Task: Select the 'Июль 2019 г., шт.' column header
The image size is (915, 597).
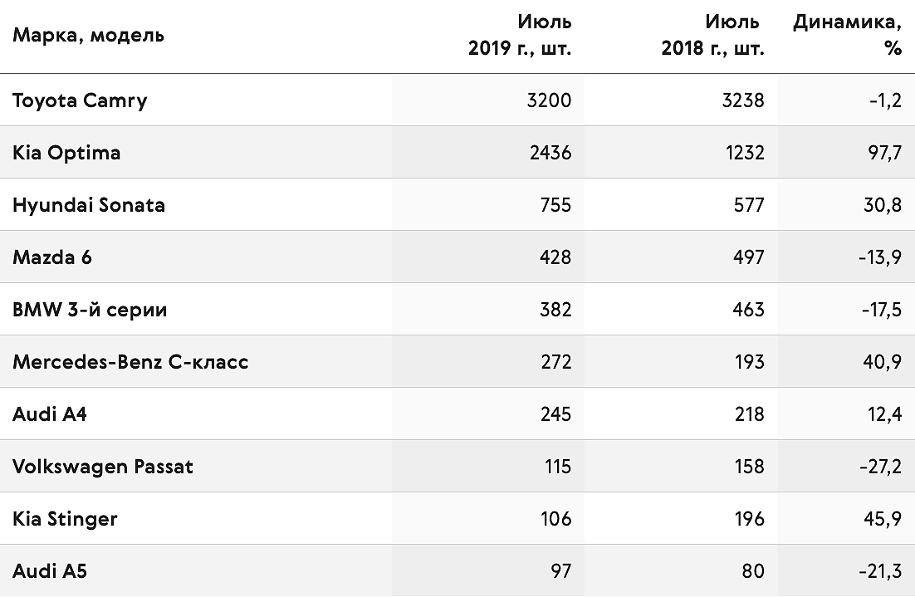Action: [x=519, y=35]
